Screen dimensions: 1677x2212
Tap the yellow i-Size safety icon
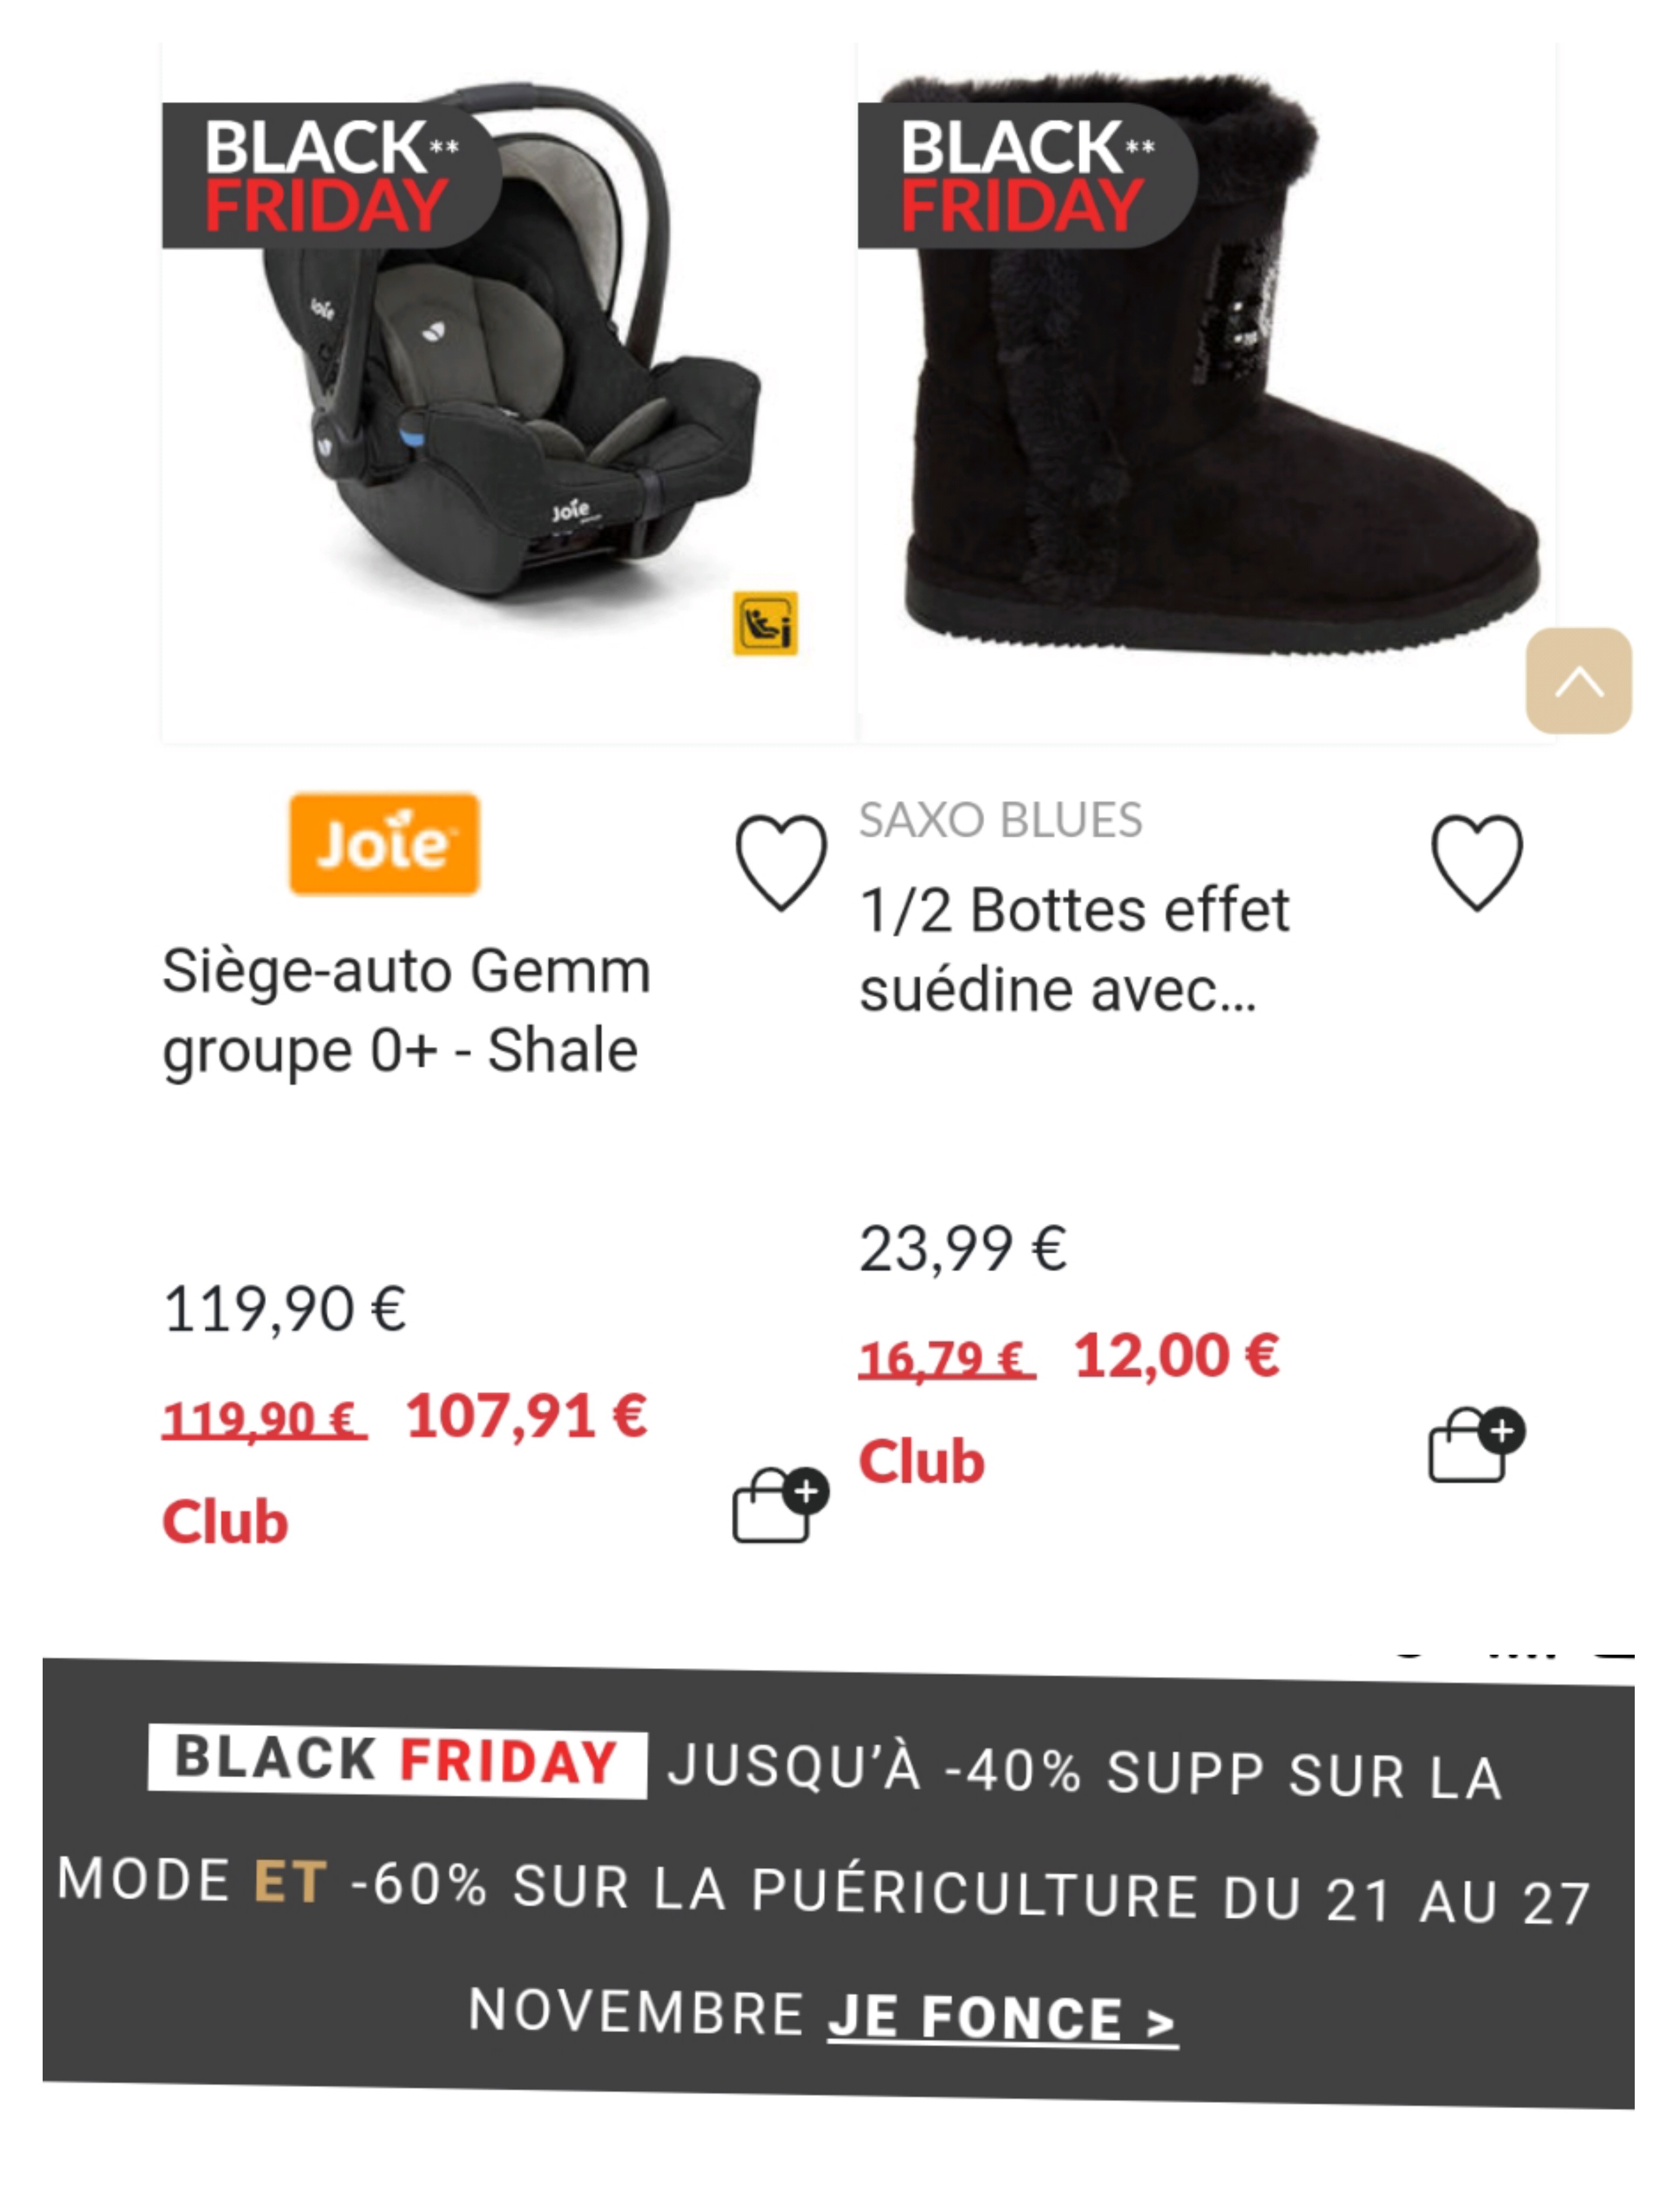pos(765,623)
